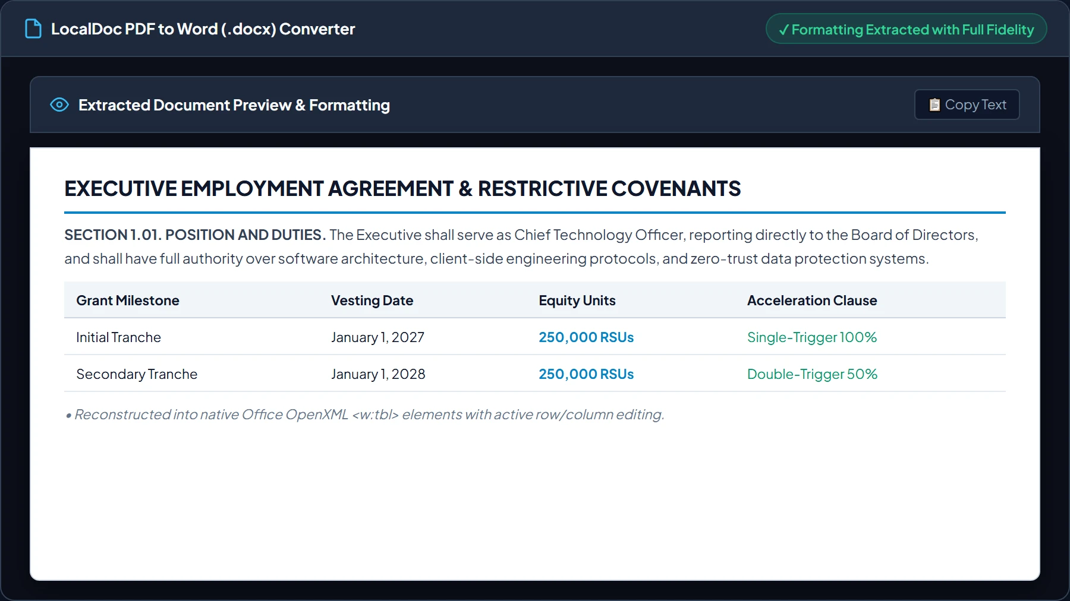The width and height of the screenshot is (1070, 601).
Task: Click the Reconstructed into native Office OpenXML note
Action: click(x=364, y=415)
